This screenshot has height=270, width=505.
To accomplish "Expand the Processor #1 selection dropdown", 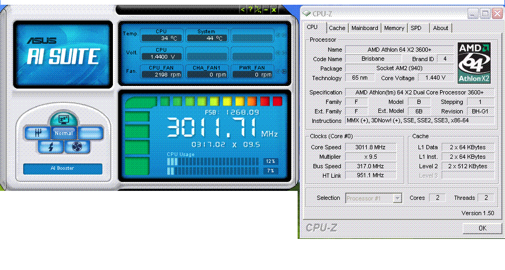I will (x=398, y=198).
